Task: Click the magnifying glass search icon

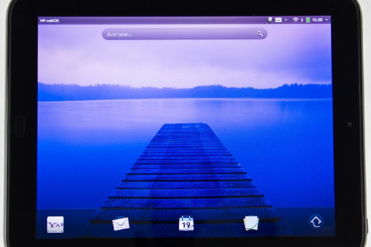Action: (x=260, y=34)
